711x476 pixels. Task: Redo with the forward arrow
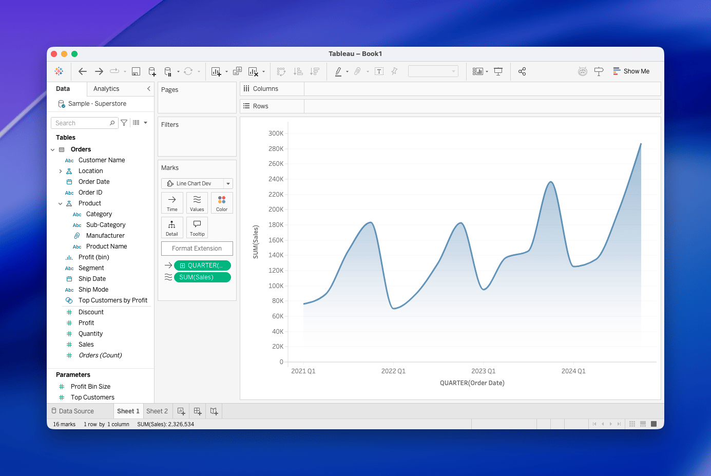pos(99,71)
